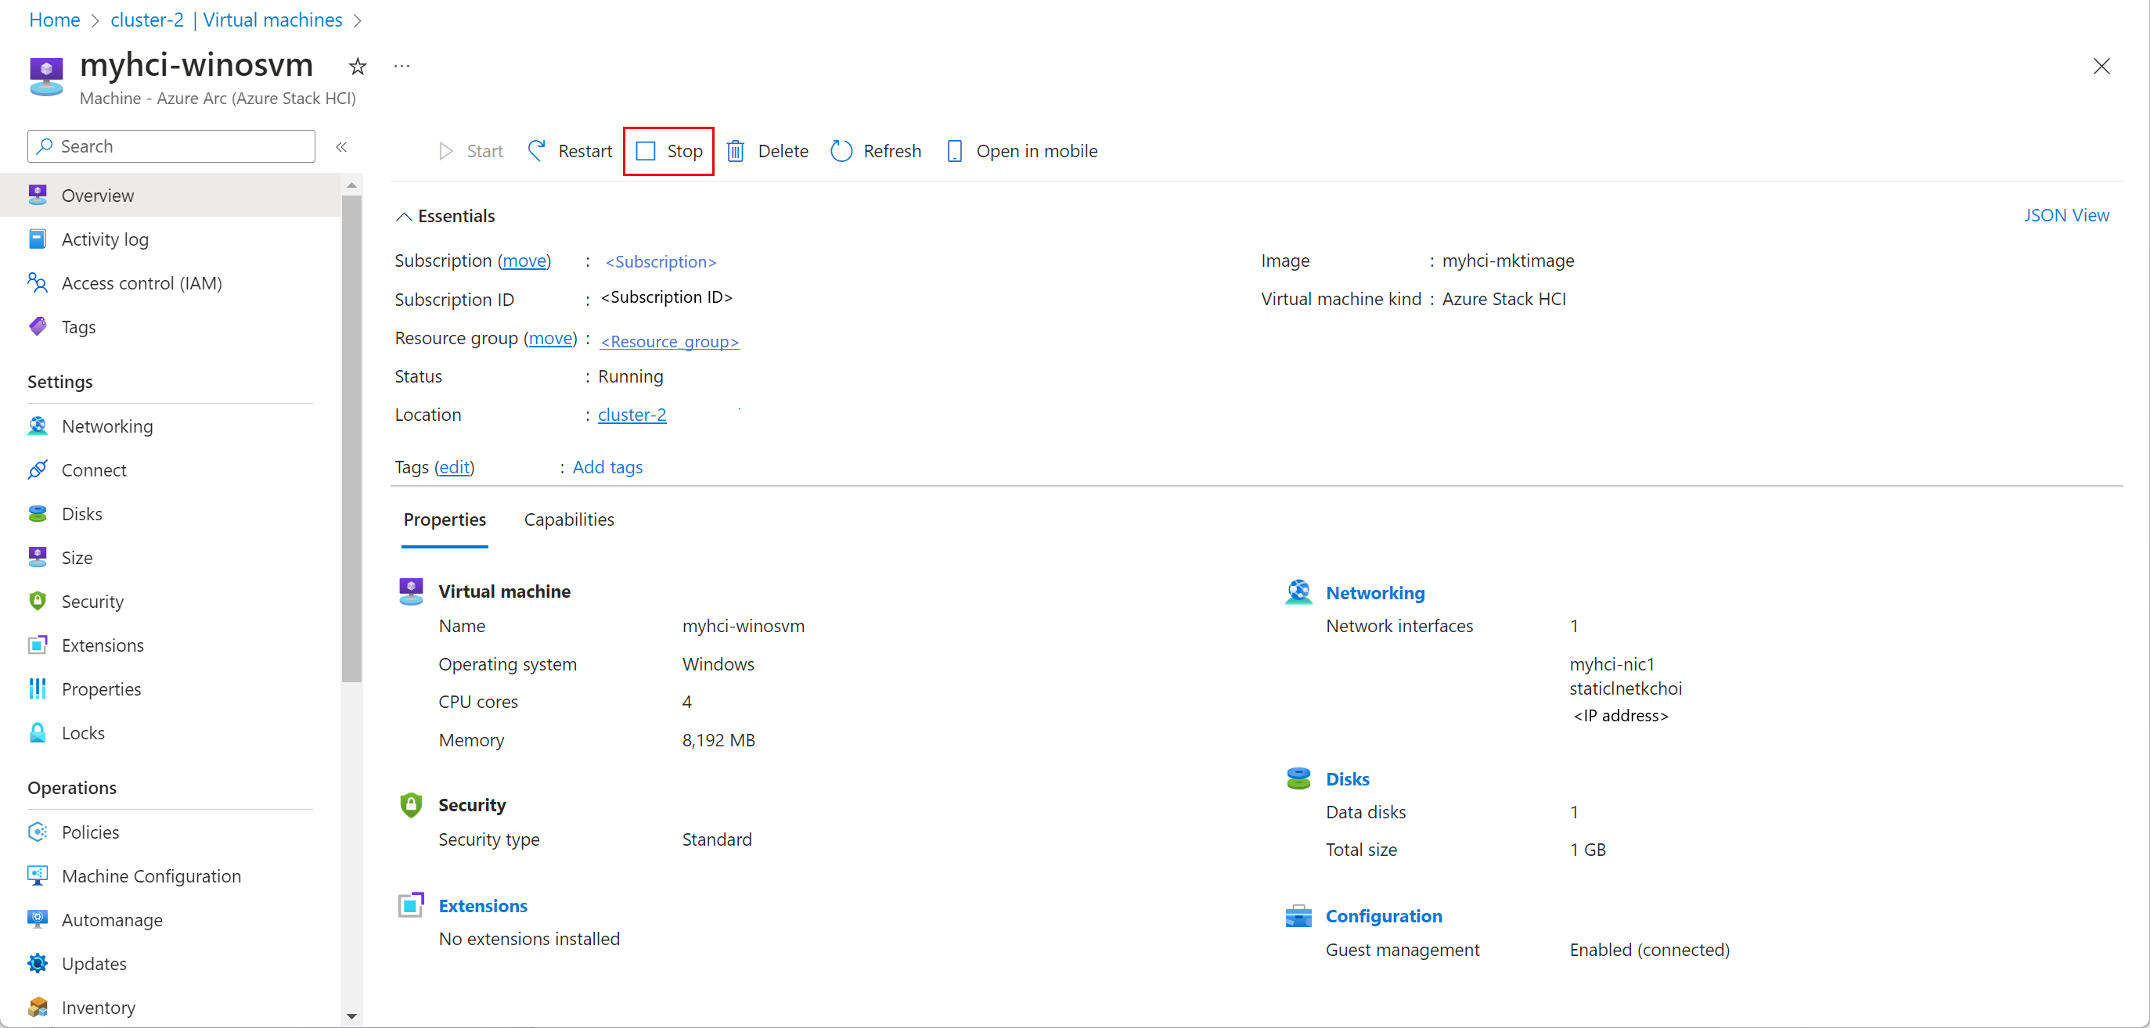Open the Configuration heading link
2150x1028 pixels.
(x=1383, y=916)
